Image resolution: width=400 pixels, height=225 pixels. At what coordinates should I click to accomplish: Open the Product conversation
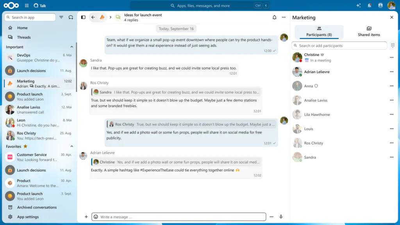pyautogui.click(x=39, y=183)
